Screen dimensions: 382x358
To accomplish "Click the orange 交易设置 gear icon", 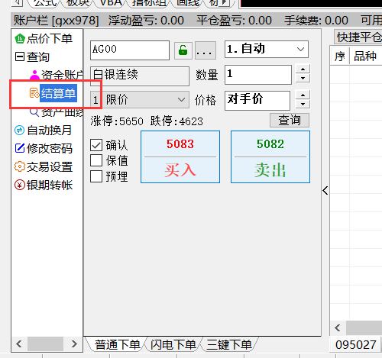I will pyautogui.click(x=20, y=166).
